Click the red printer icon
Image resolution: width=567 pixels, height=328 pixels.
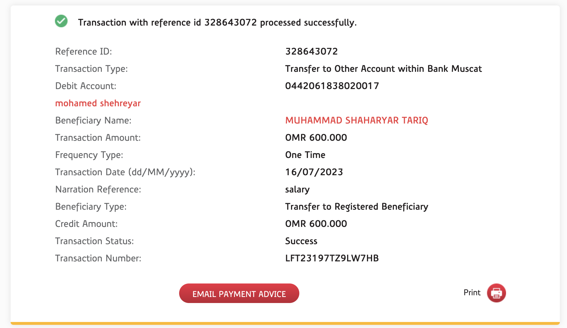(x=496, y=293)
